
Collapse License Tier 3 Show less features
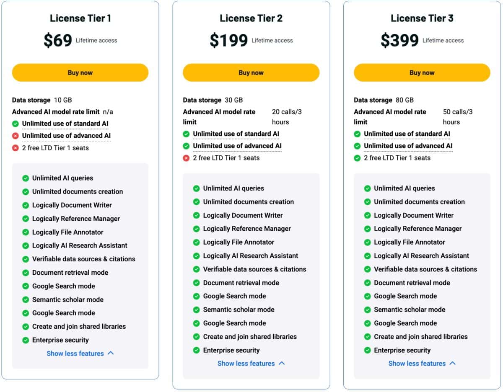click(x=421, y=364)
